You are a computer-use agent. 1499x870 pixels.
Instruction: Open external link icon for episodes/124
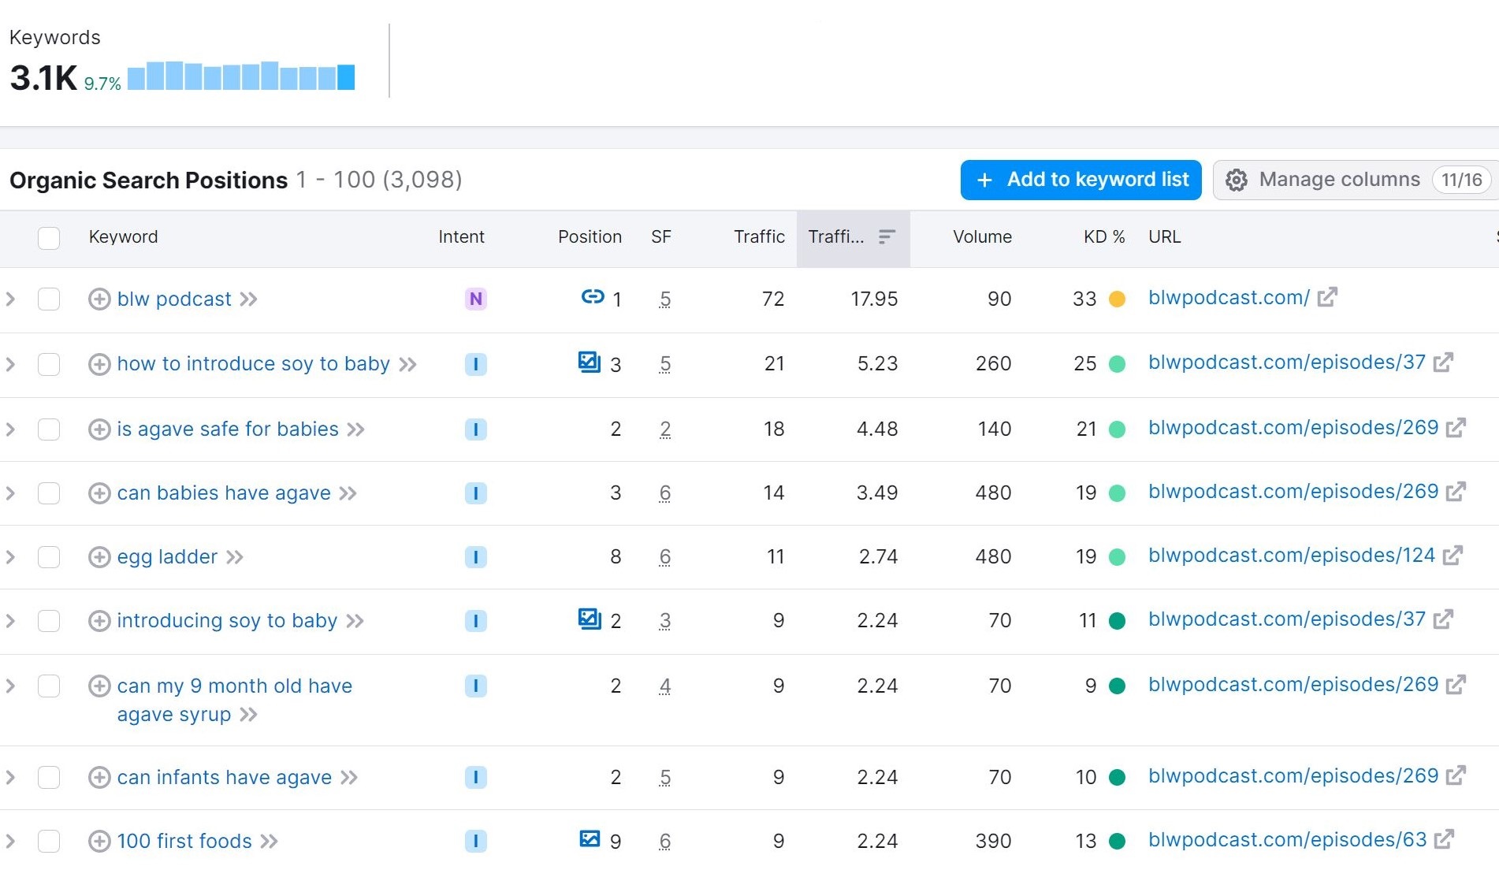pos(1453,556)
